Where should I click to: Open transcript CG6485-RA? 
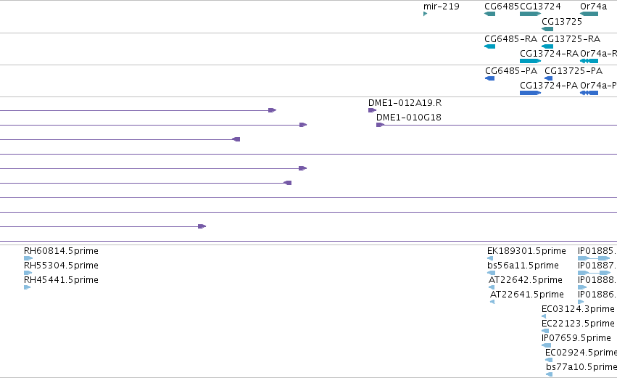pyautogui.click(x=490, y=46)
